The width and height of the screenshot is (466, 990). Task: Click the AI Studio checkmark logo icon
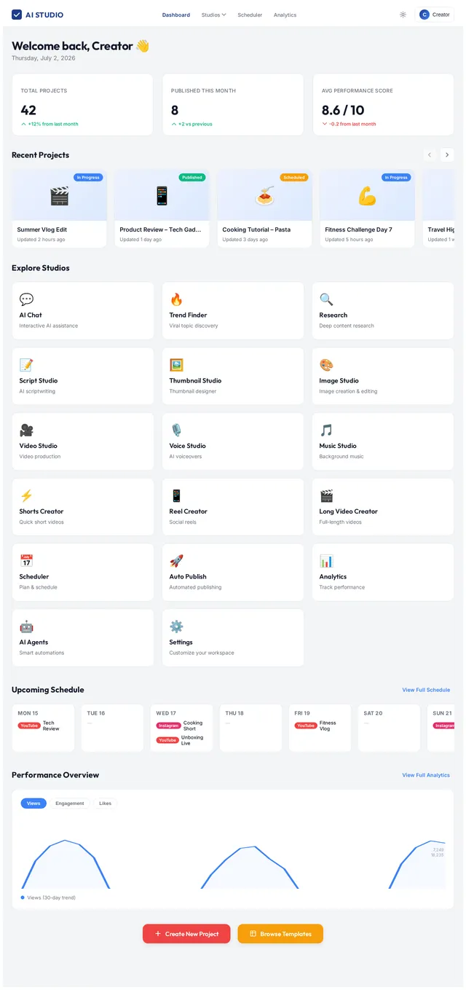tap(17, 15)
